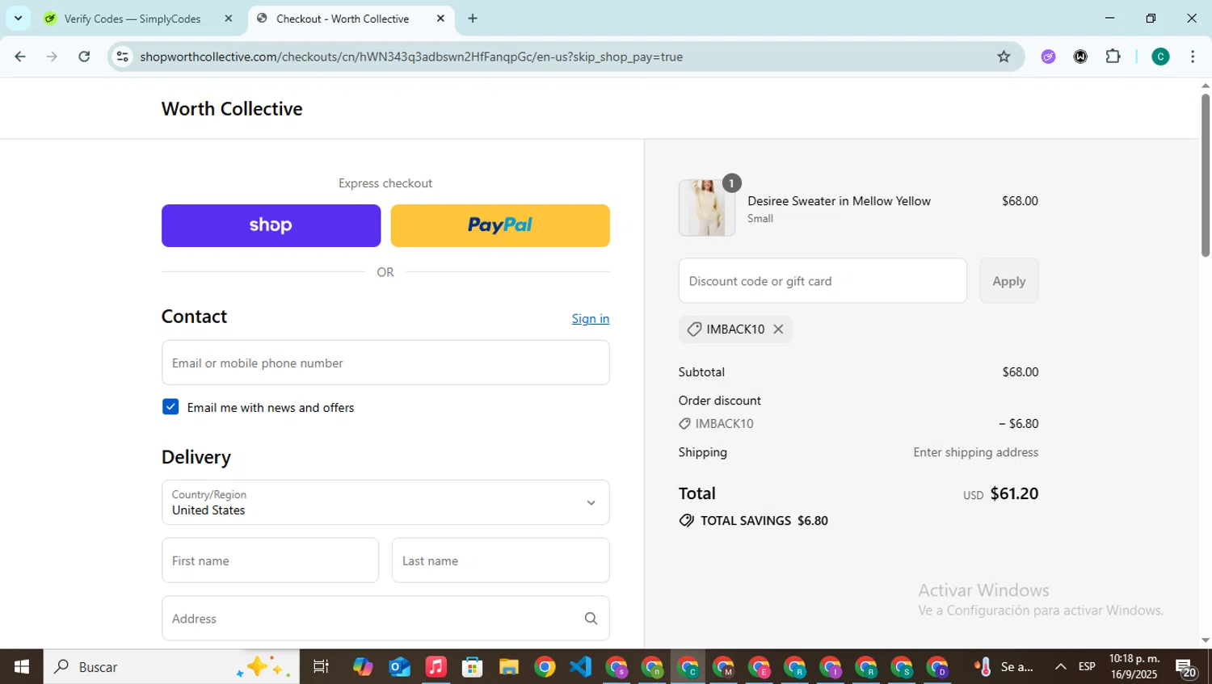The width and height of the screenshot is (1212, 684).
Task: Select the Checkout - Worth Collective tab
Action: click(x=351, y=19)
